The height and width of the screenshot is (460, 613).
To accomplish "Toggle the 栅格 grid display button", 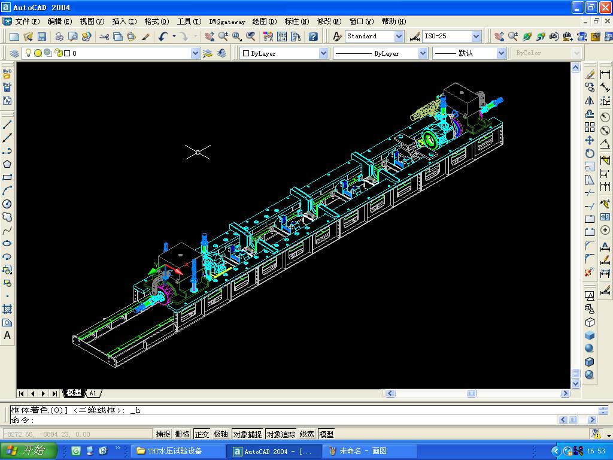I will [x=182, y=434].
